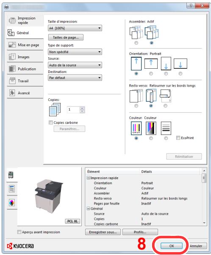Select the landscape radio button
Screen dimensions: 211x255
pos(151,73)
